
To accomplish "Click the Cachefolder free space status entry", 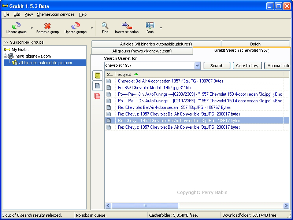I will click(174, 215).
